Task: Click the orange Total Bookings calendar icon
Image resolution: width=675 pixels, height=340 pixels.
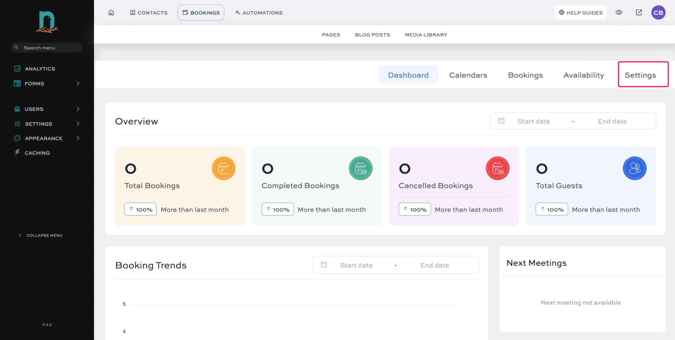Action: point(223,168)
